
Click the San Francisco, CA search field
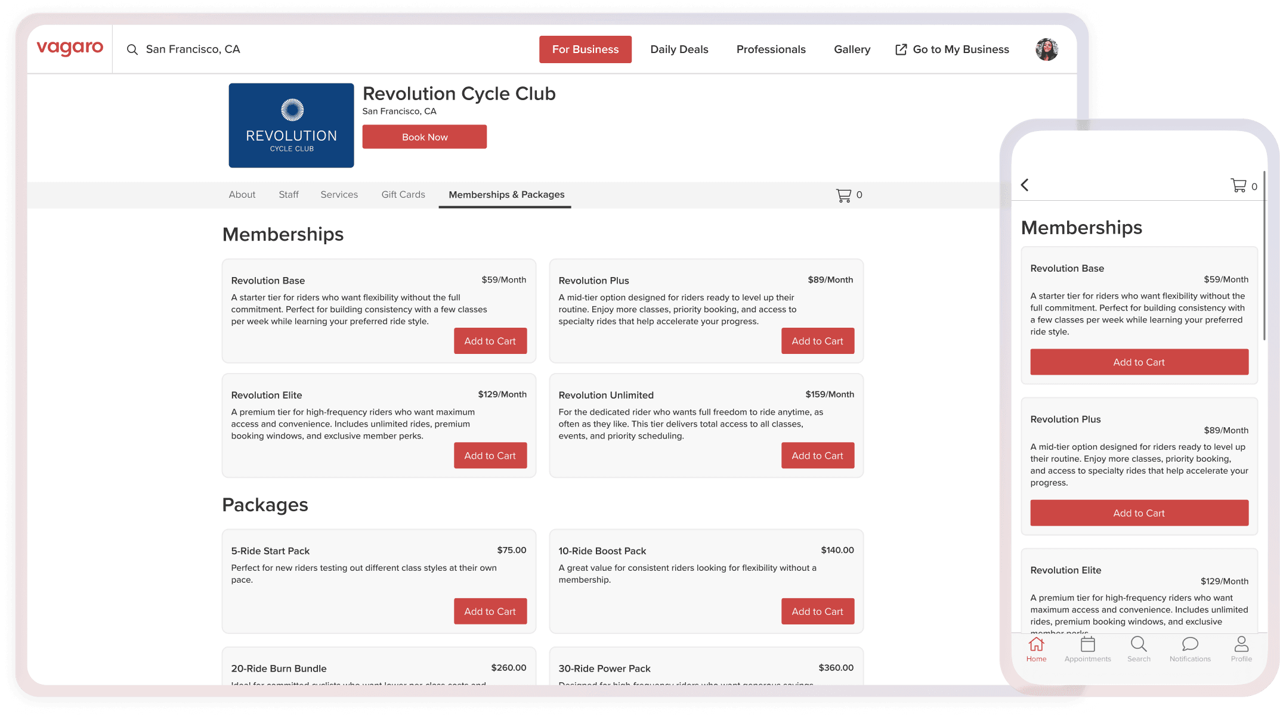click(193, 49)
